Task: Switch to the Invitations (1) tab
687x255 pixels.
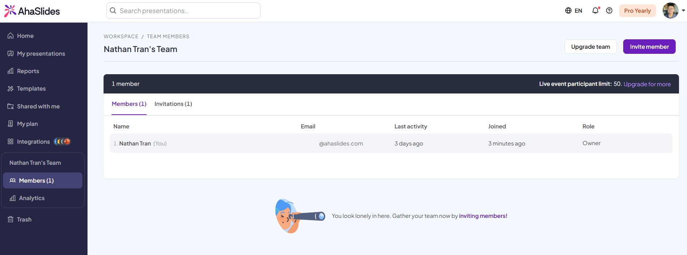Action: click(173, 104)
